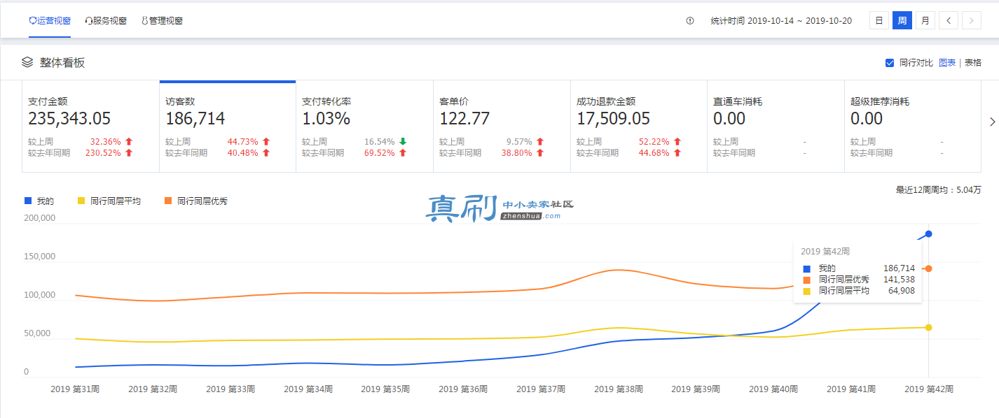
Task: Switch to 表格 table view
Action: [x=973, y=63]
